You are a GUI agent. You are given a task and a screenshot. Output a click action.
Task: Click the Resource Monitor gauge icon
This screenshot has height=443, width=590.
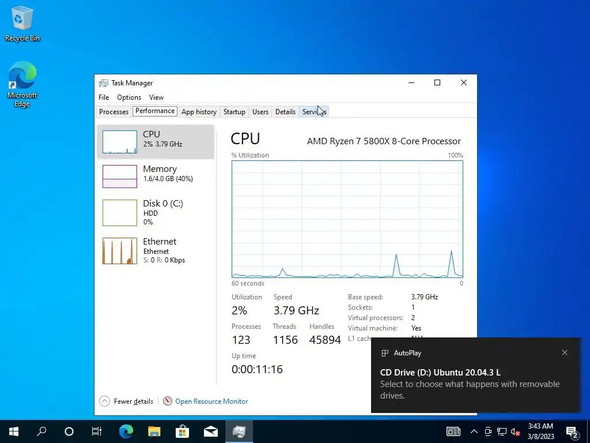tap(168, 401)
